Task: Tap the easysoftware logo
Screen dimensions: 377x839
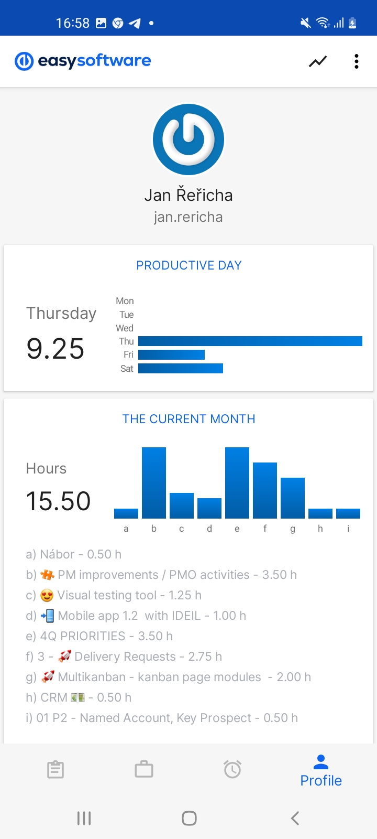Action: pos(83,61)
